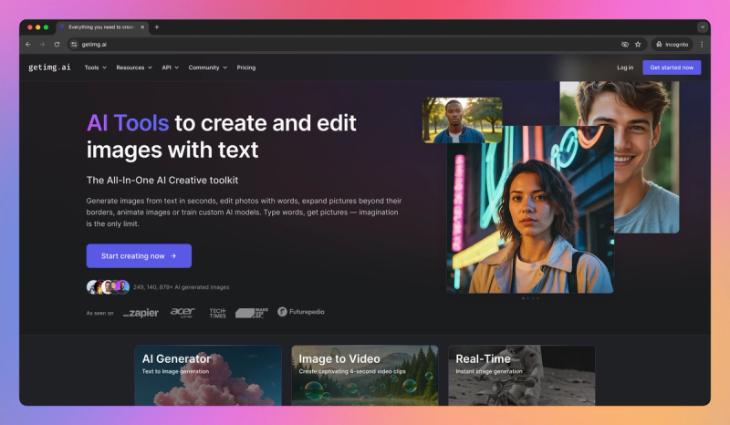Select the Everything you need browser tab
Image resolution: width=730 pixels, height=425 pixels.
pyautogui.click(x=102, y=27)
